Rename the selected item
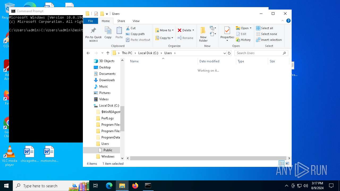The width and height of the screenshot is (340, 191). (x=185, y=38)
